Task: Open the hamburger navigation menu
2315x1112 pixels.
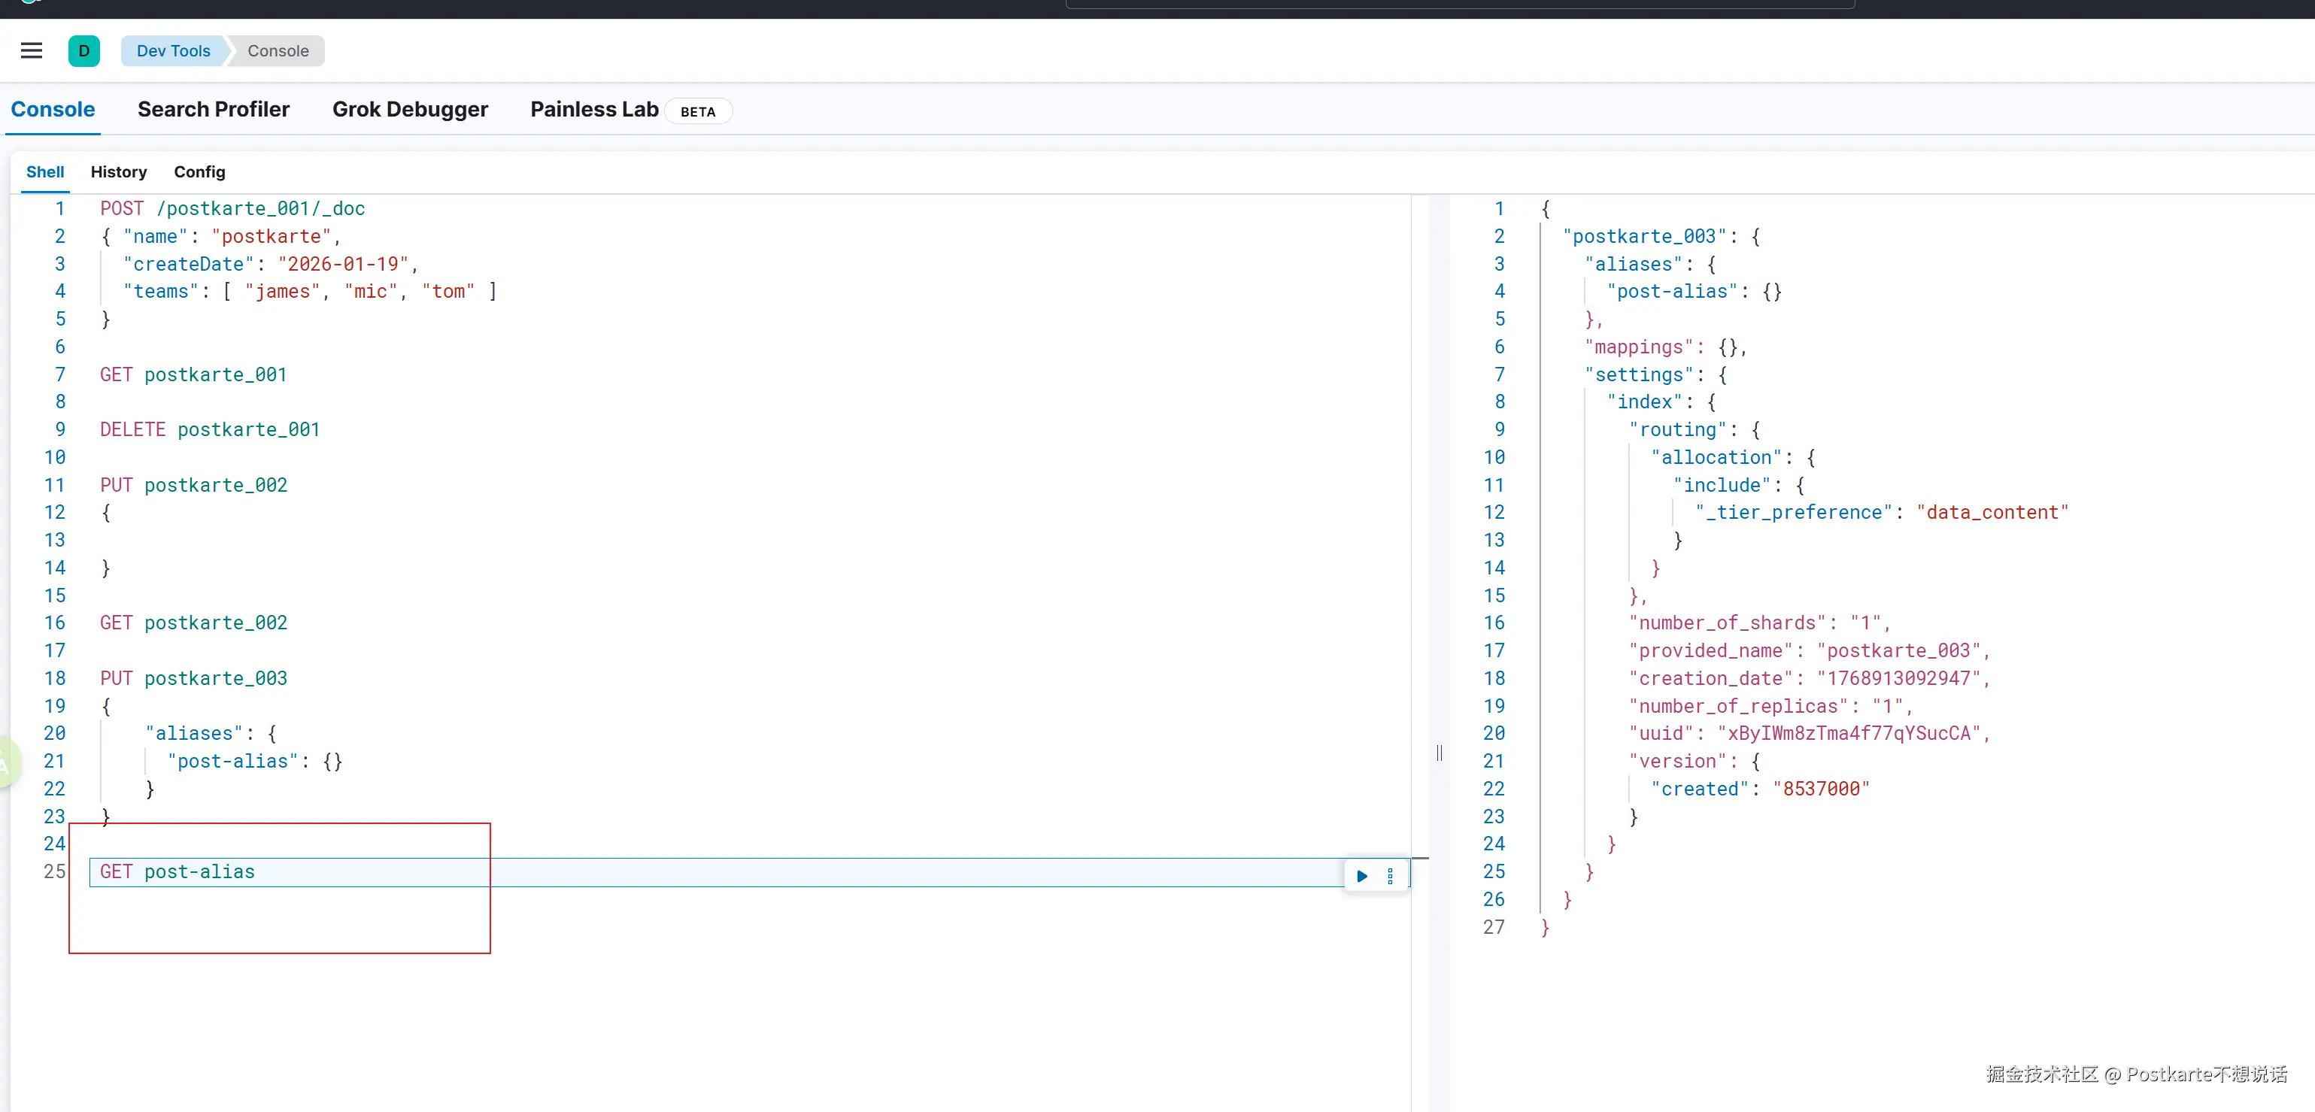Action: [x=32, y=51]
